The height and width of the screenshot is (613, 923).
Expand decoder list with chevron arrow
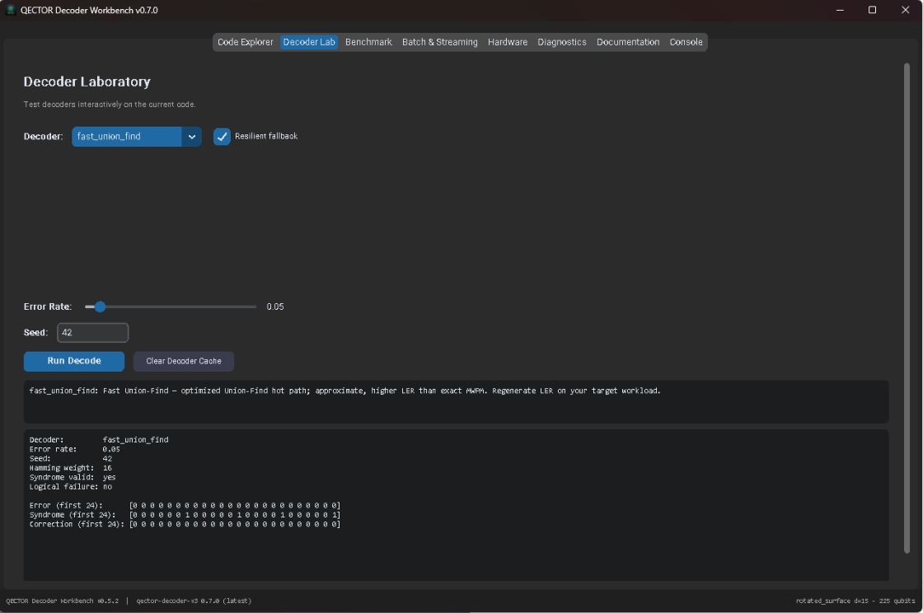(192, 137)
